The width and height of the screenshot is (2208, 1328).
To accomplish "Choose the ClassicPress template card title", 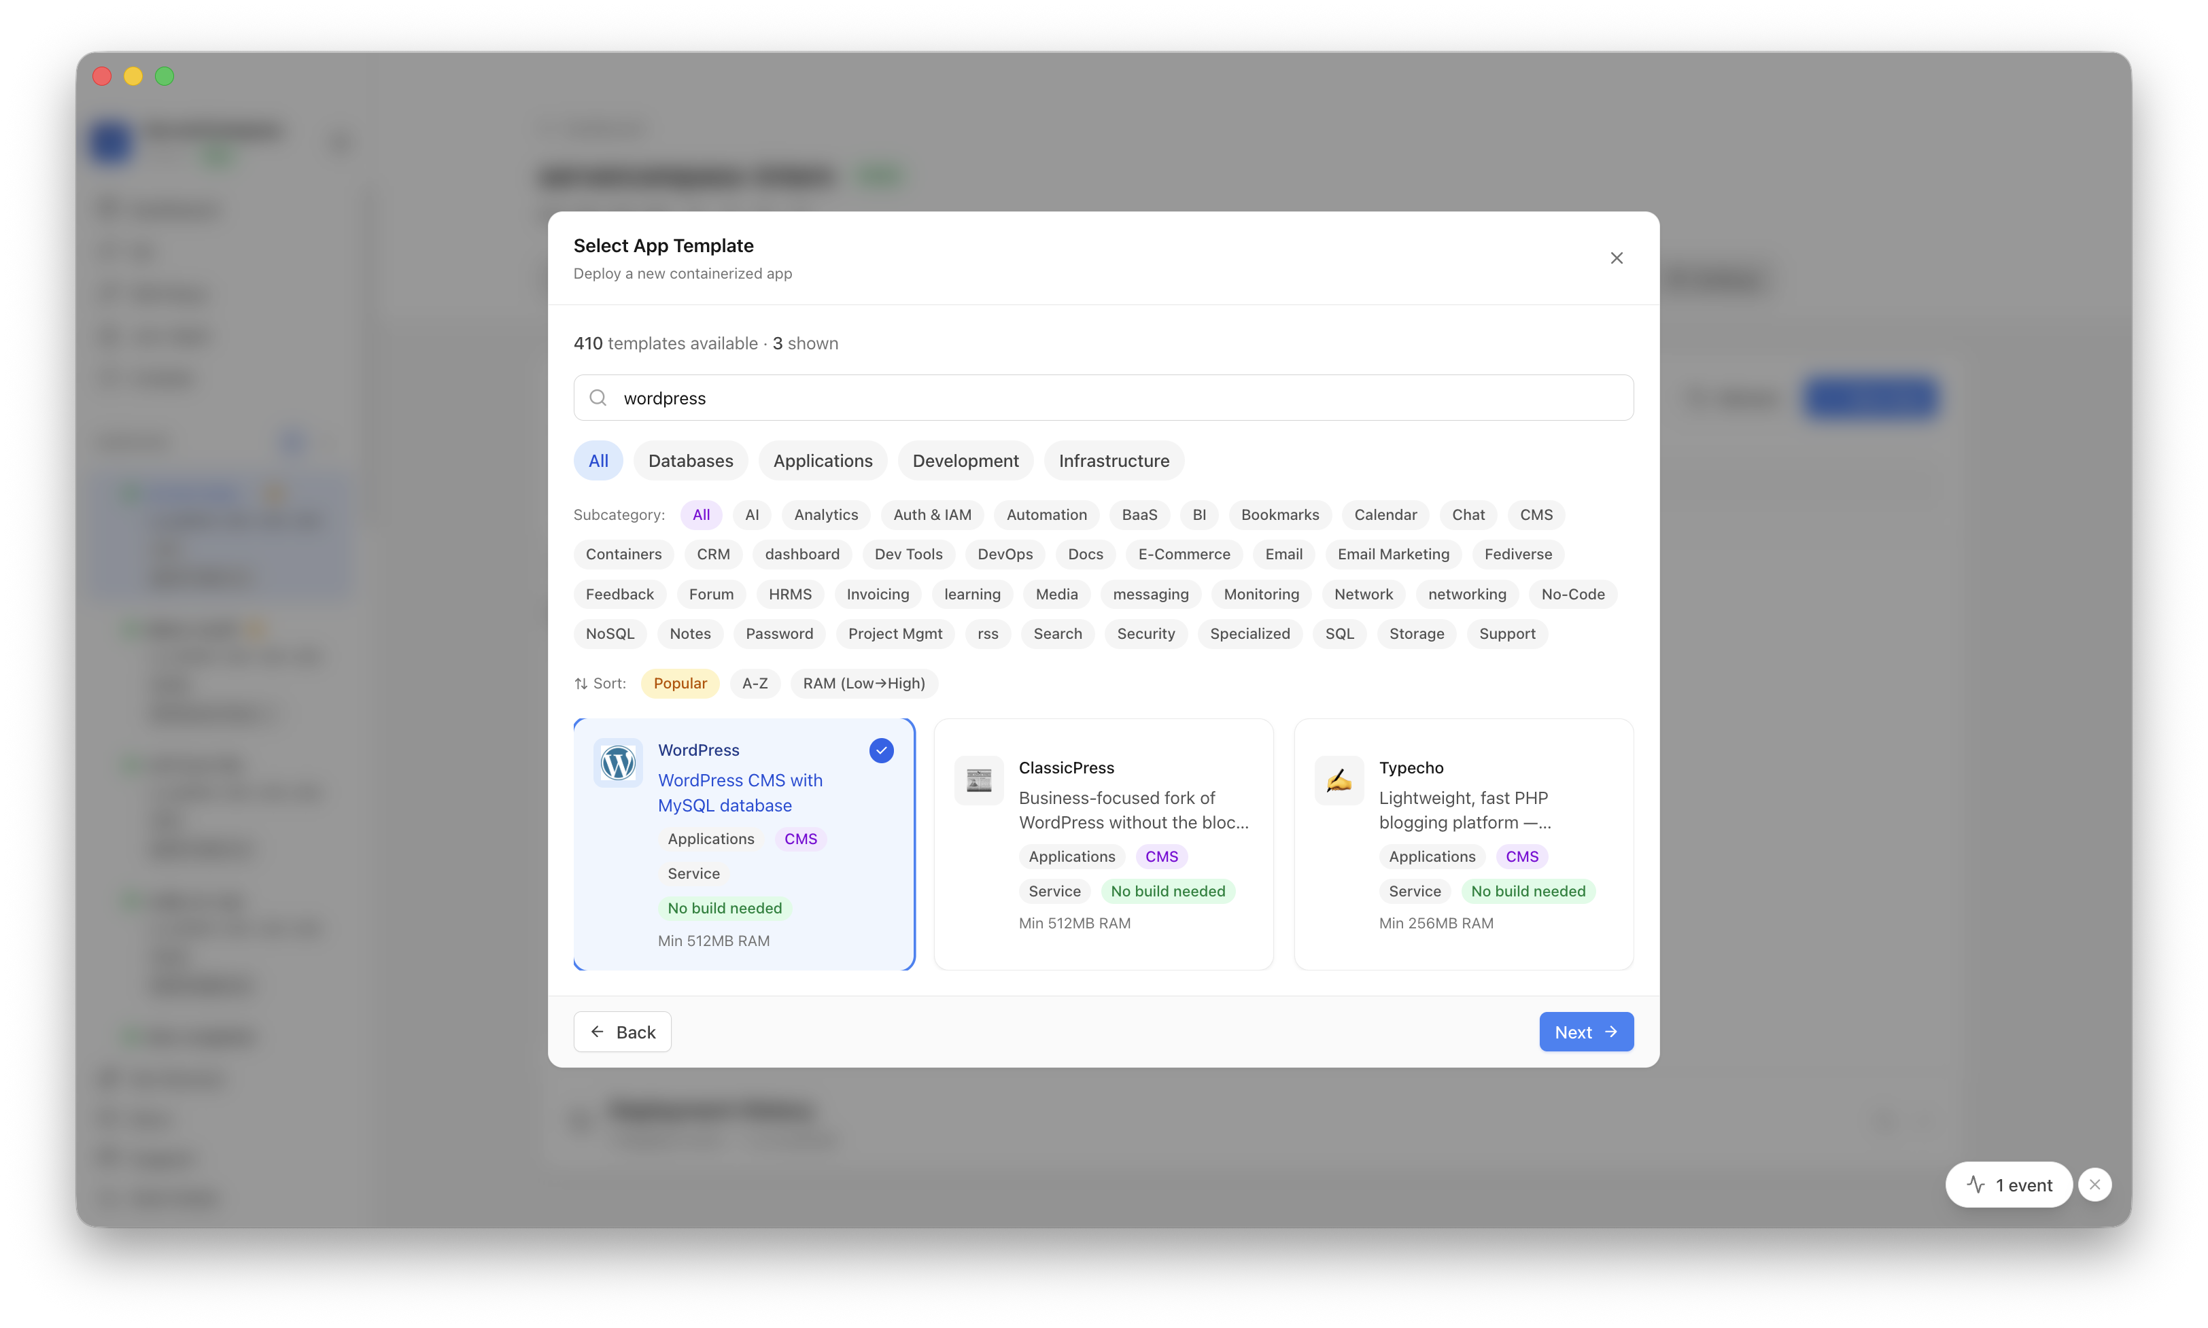I will point(1066,767).
